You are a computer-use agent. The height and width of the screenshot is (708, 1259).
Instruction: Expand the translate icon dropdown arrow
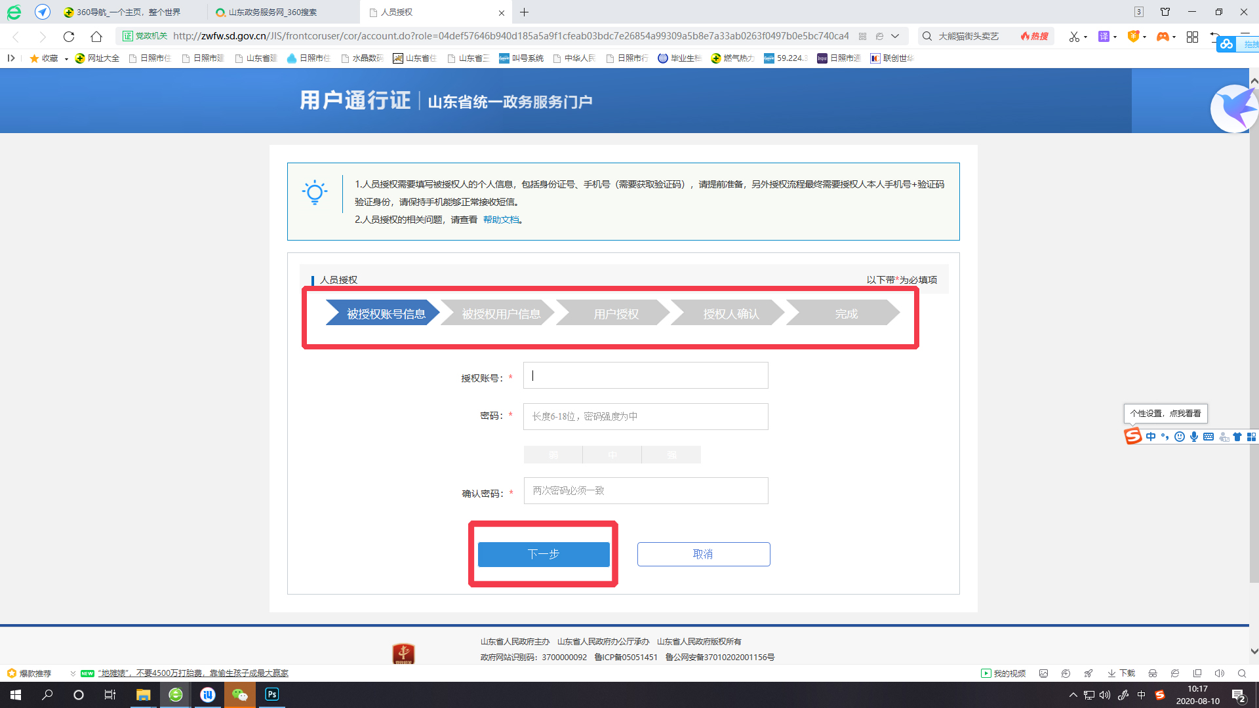click(x=1115, y=37)
